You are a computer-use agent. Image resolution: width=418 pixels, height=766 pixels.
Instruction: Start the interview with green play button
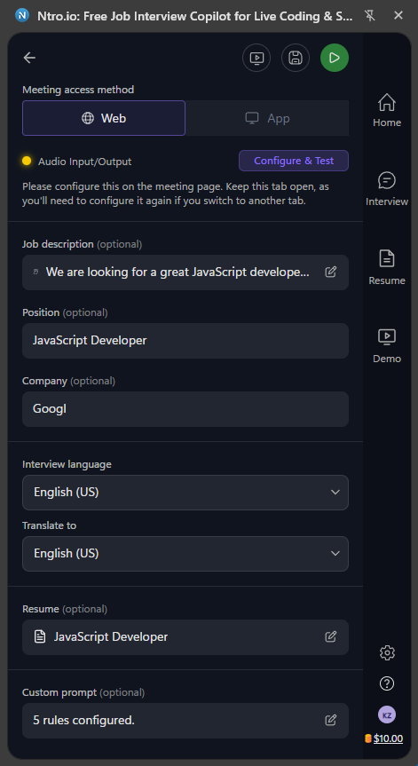pos(335,58)
